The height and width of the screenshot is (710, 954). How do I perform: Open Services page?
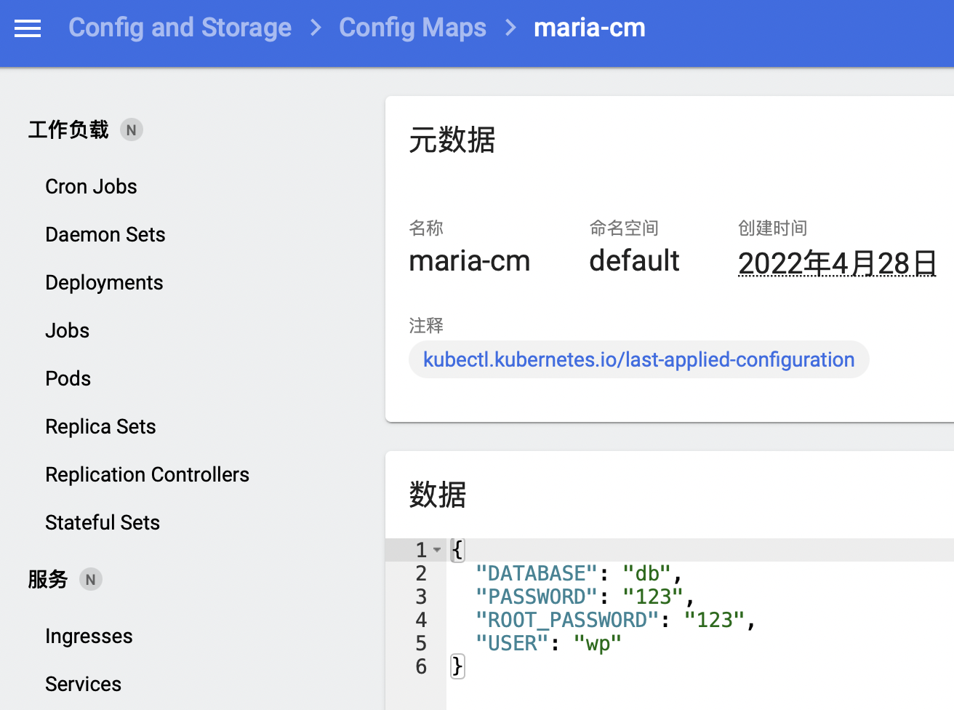coord(83,685)
